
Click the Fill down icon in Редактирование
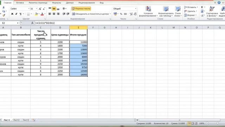click(202, 11)
